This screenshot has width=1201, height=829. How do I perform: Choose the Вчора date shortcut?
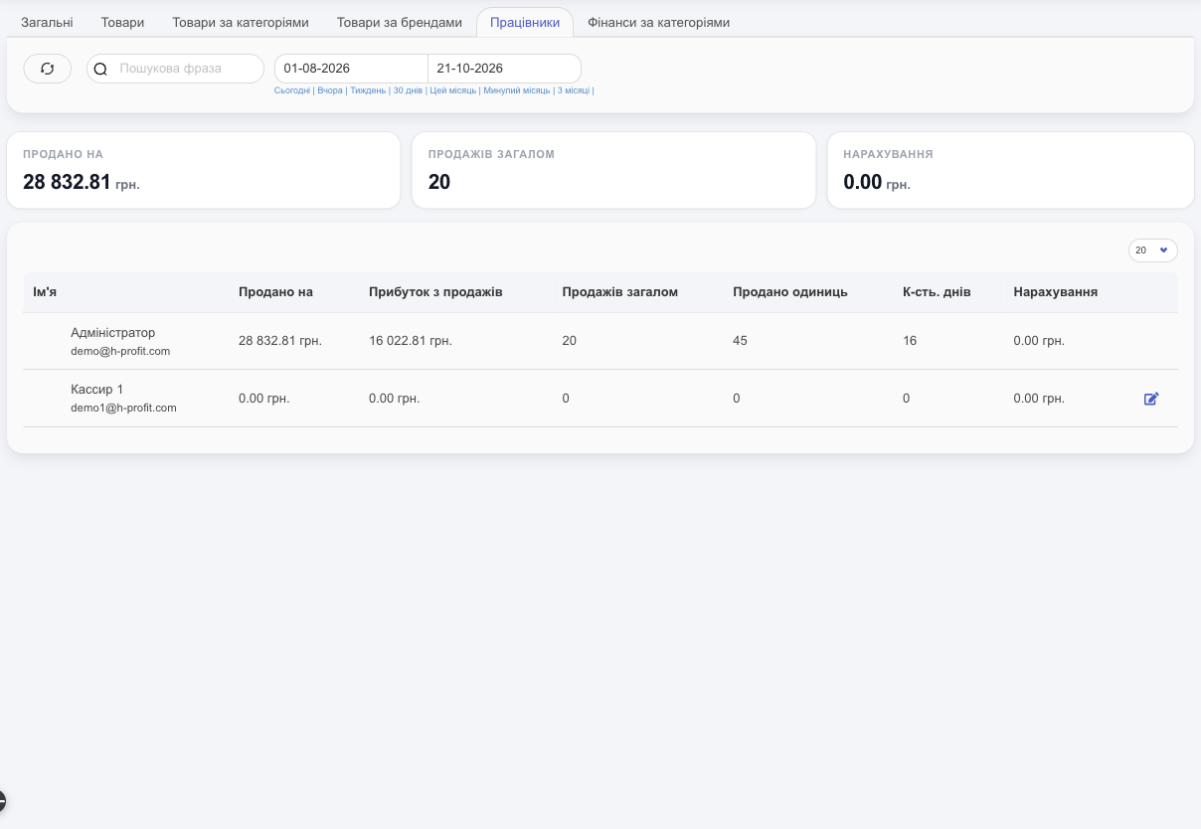click(x=330, y=90)
